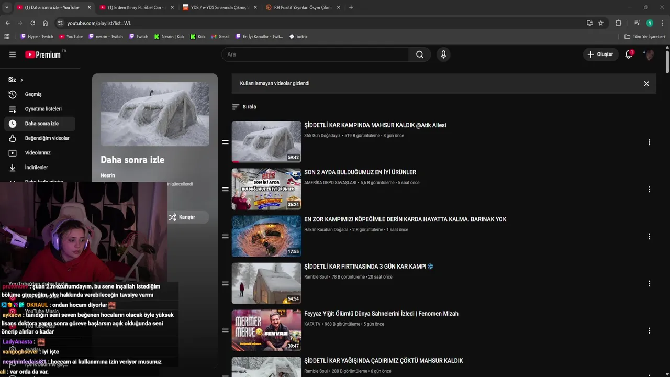
Task: Click the address bar URL field
Action: (319, 23)
